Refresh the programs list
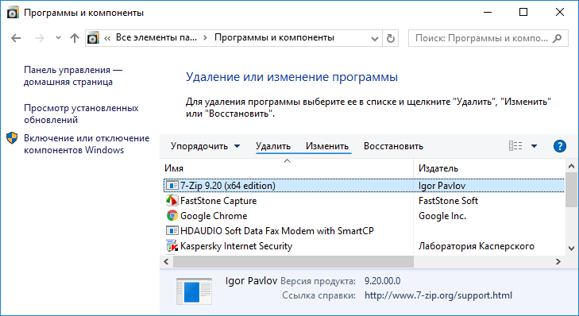The image size is (579, 316). click(390, 38)
